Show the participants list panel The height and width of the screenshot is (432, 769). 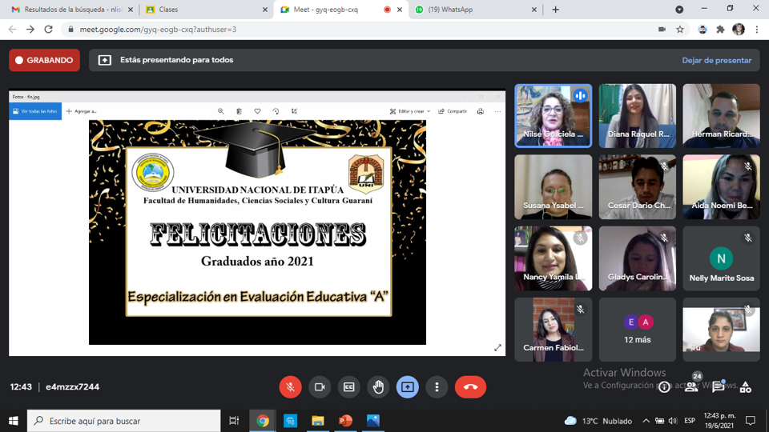[x=691, y=387]
